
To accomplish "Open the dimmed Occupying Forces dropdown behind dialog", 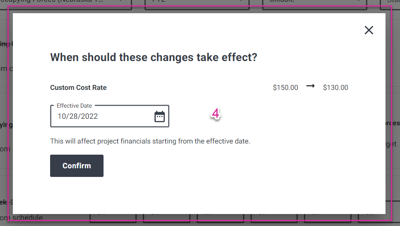I will [66, 4].
